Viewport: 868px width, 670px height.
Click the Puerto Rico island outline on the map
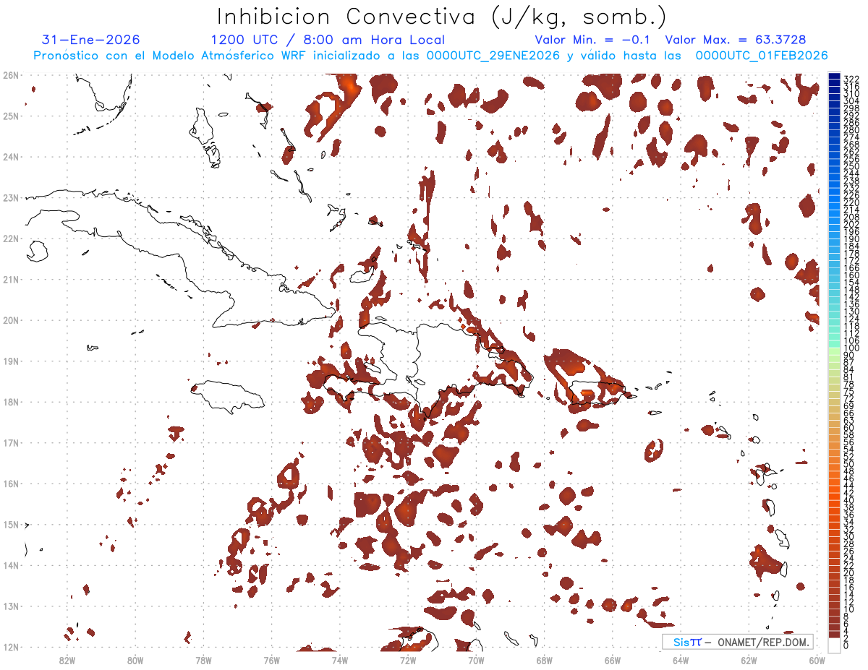(597, 391)
